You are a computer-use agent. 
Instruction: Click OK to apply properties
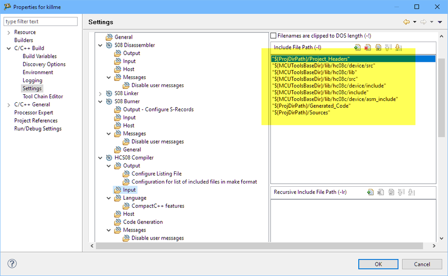pos(378,264)
